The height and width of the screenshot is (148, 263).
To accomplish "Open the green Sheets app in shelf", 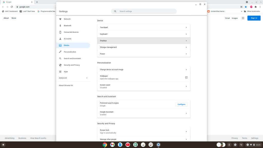I will 135,145.
